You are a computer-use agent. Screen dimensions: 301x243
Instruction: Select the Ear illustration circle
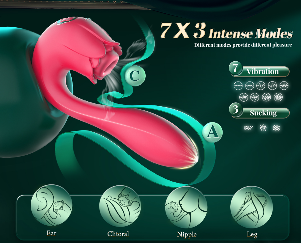click(x=51, y=206)
